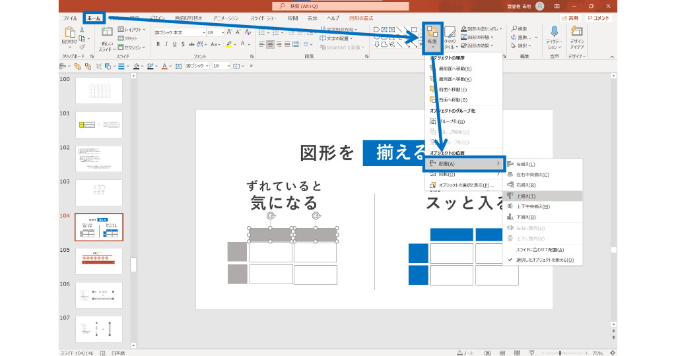The width and height of the screenshot is (676, 356).
Task: Click the 配置 (Arrange) button in ribbon
Action: pyautogui.click(x=432, y=36)
